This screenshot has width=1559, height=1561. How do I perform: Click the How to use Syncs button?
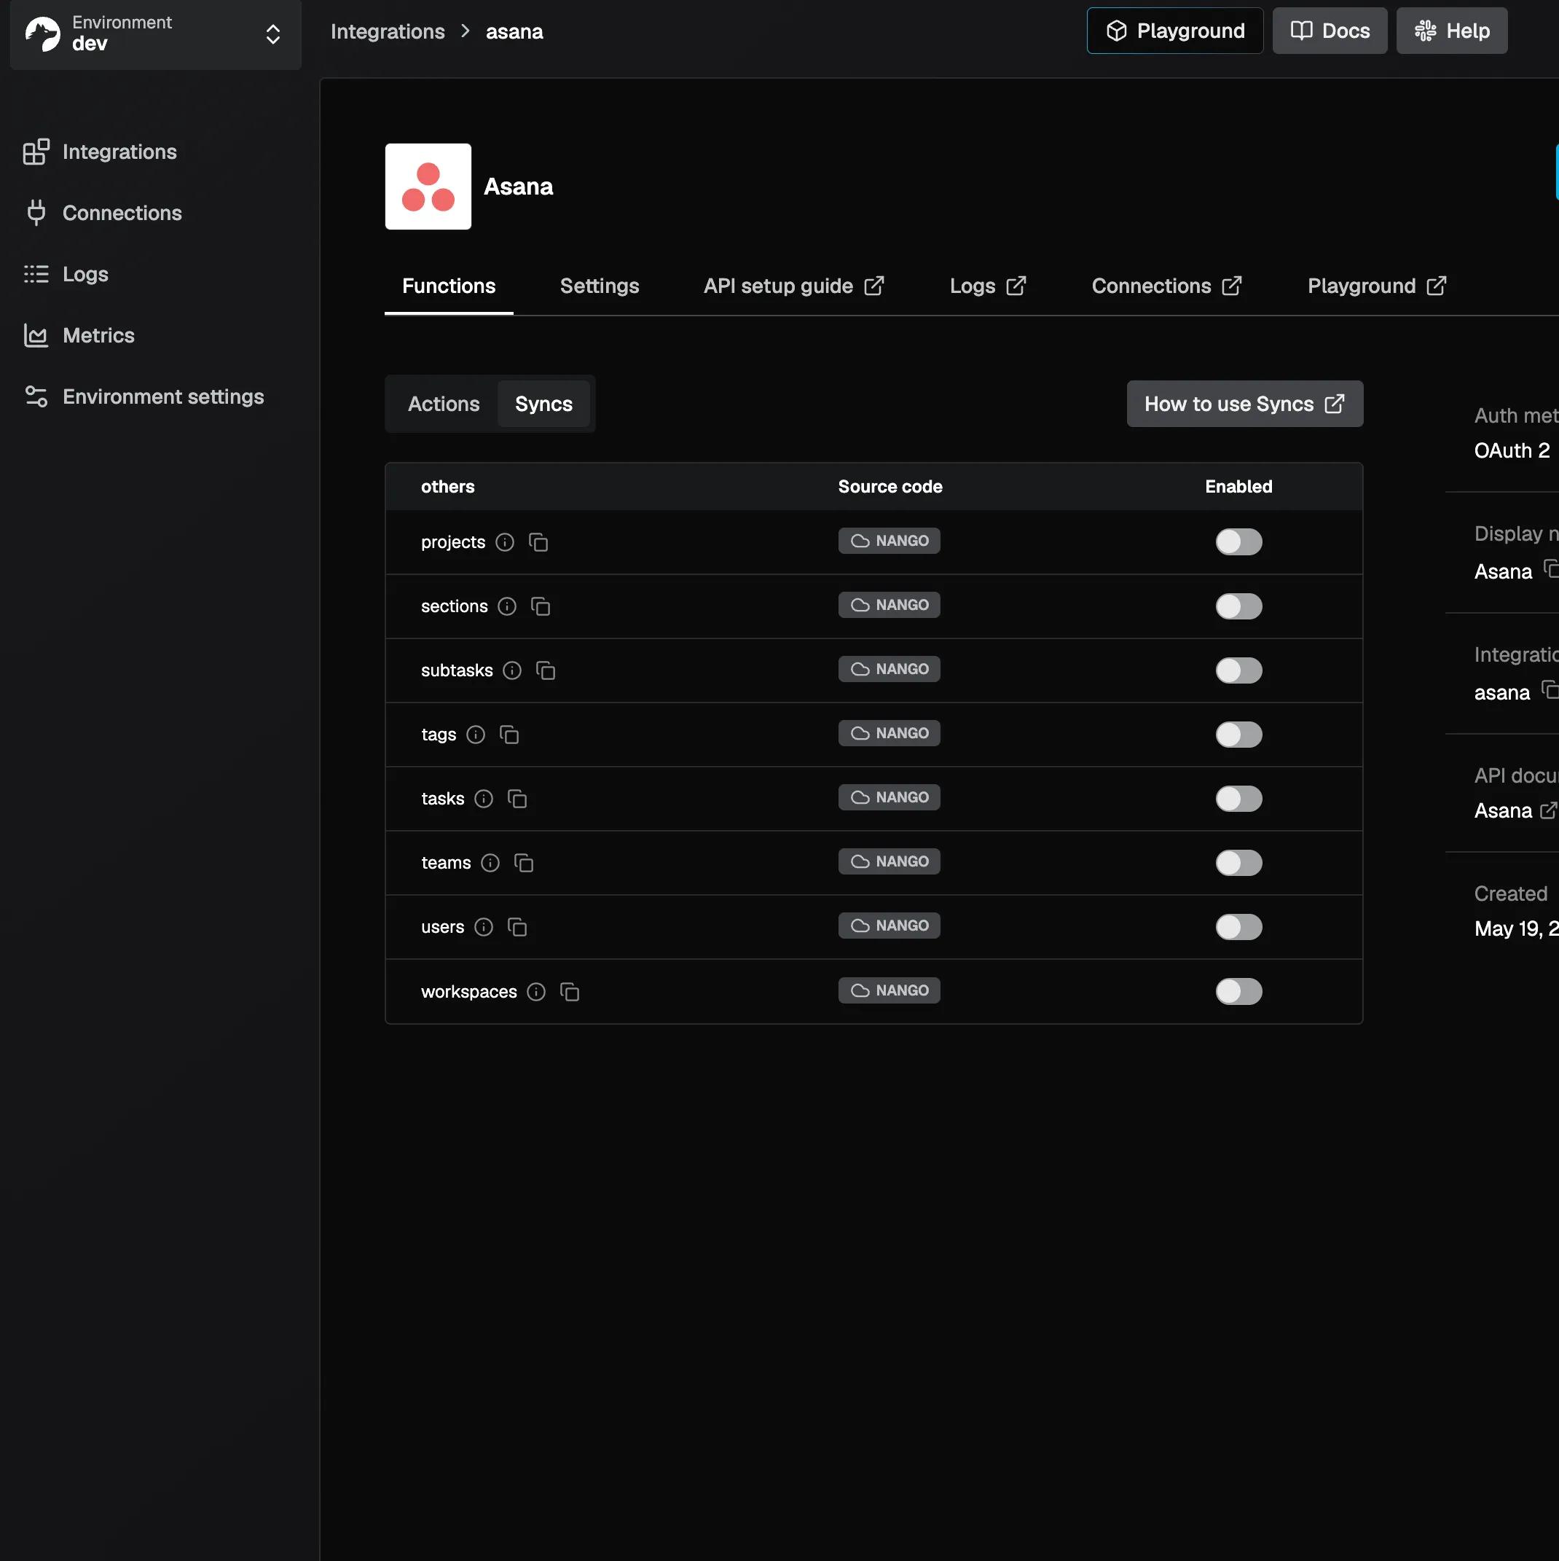click(1245, 404)
